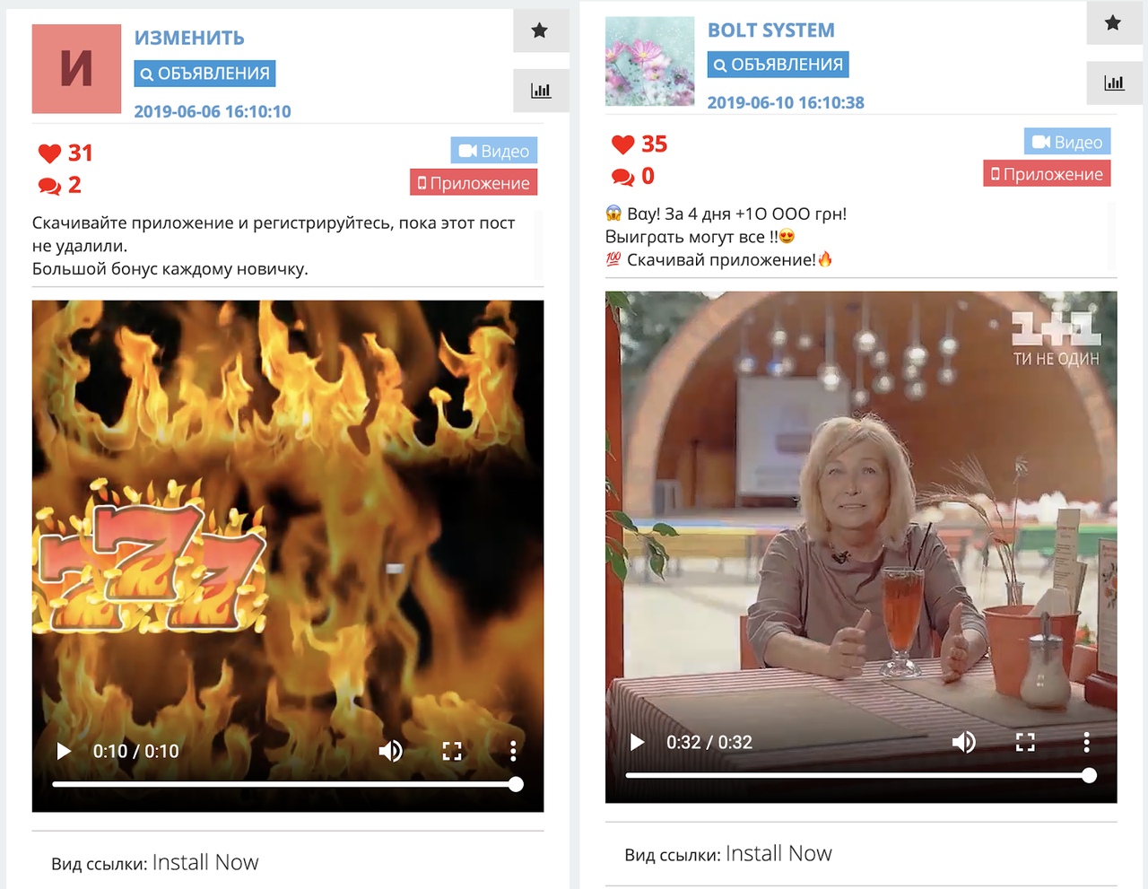Toggle volume on the 1+1 video
The image size is (1148, 889).
(x=963, y=742)
